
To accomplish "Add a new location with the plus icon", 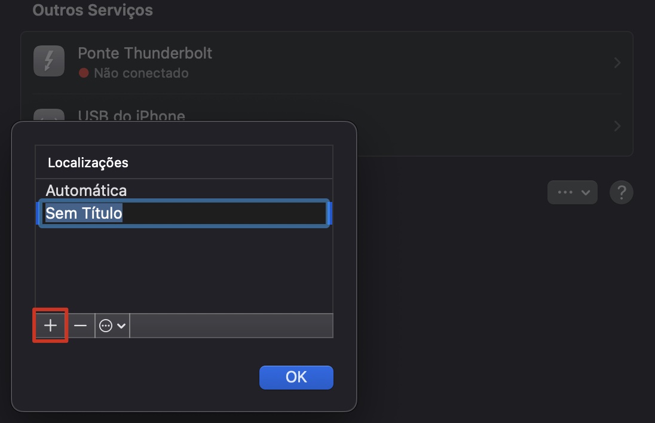I will coord(50,326).
